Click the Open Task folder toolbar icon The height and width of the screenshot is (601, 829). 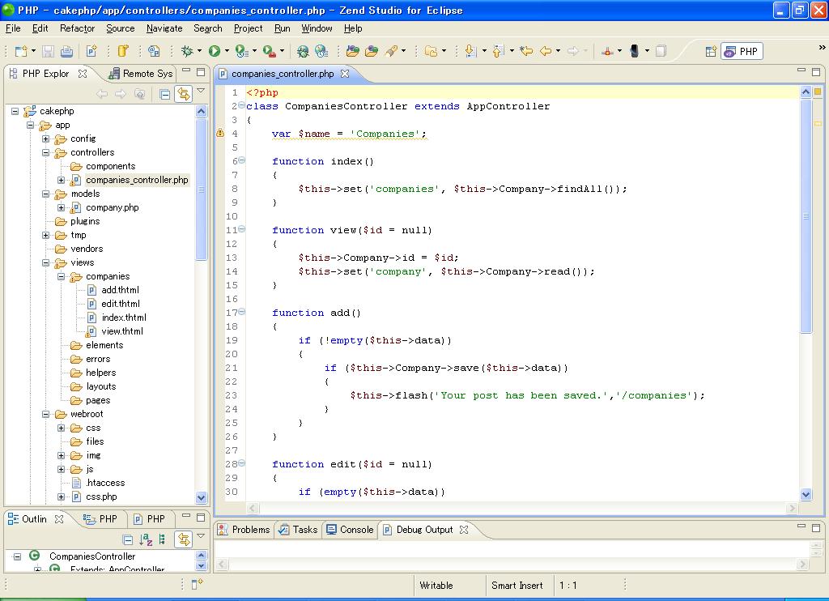click(x=431, y=51)
